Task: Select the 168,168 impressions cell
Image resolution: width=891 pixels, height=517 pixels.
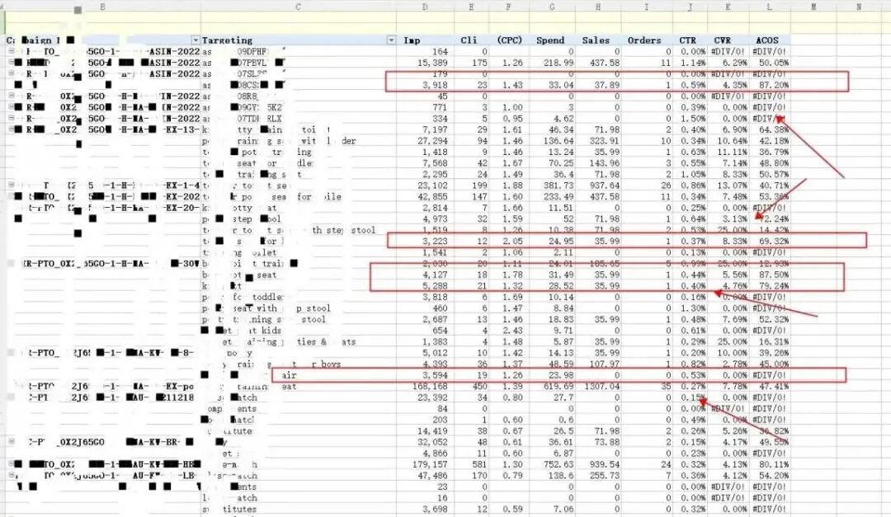Action: tap(430, 387)
